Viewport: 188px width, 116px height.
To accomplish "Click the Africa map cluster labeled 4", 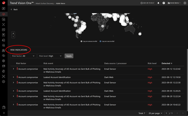I will (x=103, y=26).
